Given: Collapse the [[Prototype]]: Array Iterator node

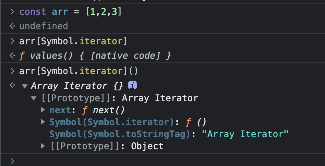Looking at the screenshot, I should point(34,98).
